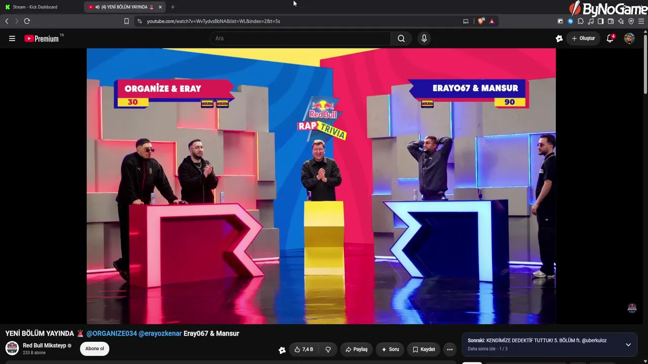Open the Brave Shields lion icon
Image resolution: width=648 pixels, height=364 pixels.
tap(481, 21)
